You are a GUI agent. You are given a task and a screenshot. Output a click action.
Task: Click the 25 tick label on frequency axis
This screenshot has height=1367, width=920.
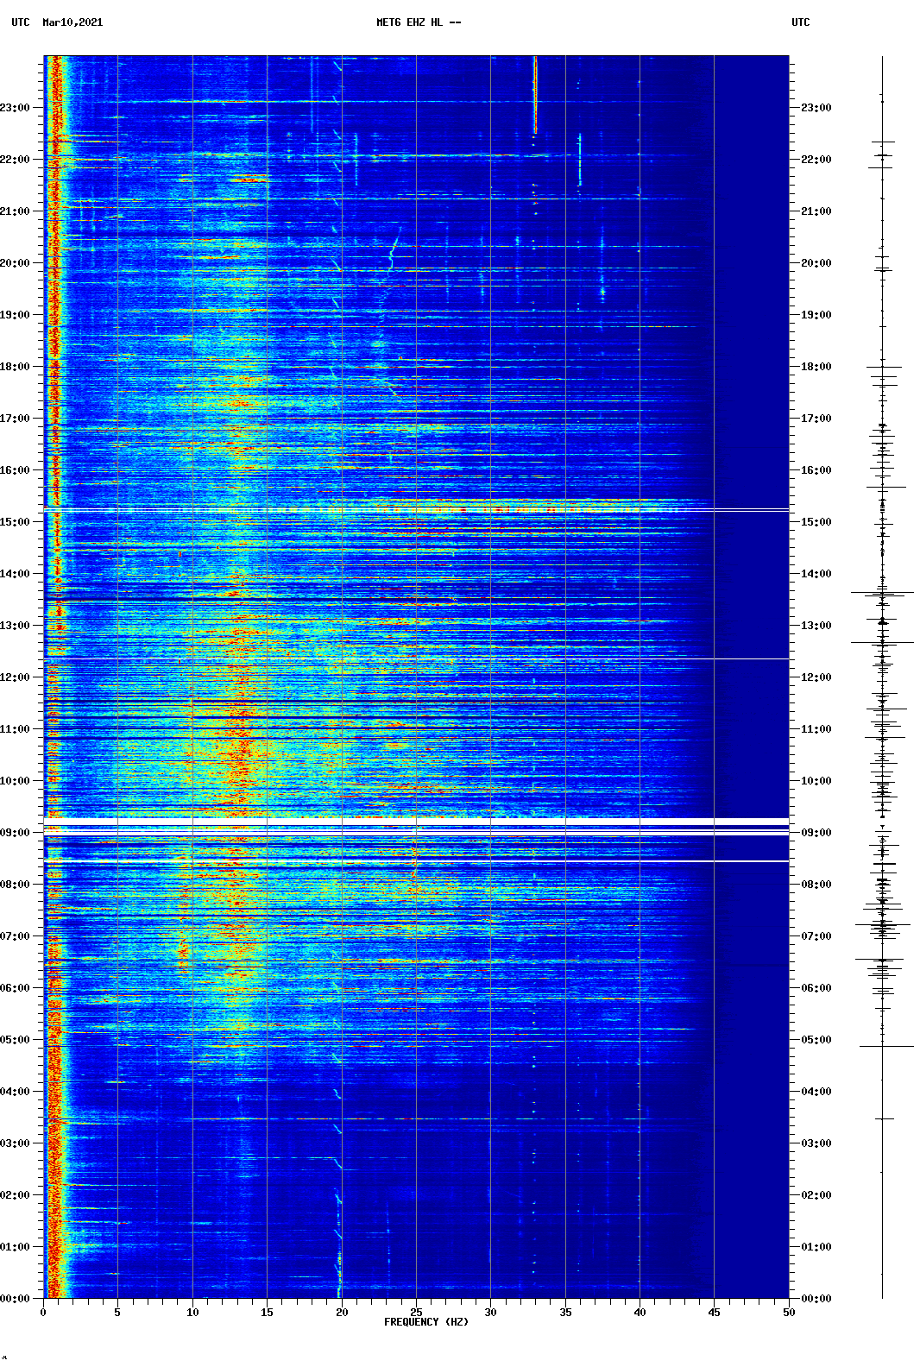(x=416, y=1312)
